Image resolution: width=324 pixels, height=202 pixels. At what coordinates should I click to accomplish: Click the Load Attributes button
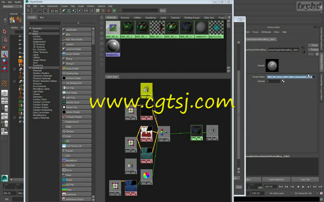(276, 179)
